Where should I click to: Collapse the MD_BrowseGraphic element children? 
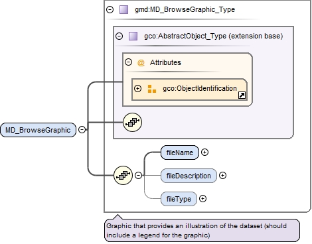(x=82, y=129)
